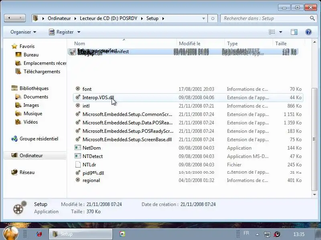Click the change view icon
The height and width of the screenshot is (240, 321).
(272, 32)
